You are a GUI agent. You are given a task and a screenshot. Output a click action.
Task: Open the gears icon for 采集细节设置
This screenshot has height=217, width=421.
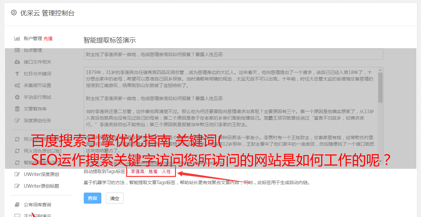[x=17, y=85]
